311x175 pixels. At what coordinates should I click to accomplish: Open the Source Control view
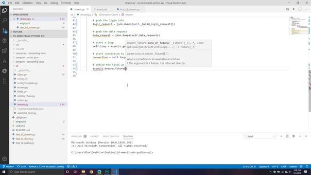4,31
